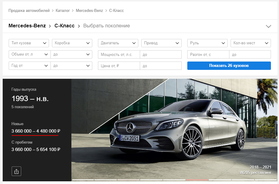The width and height of the screenshot is (279, 184).
Task: Open the engine volume 'до' dropdown
Action: (71, 54)
